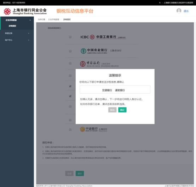Open the 用户中心 sidebar menu
This screenshot has width=196, height=187.
pyautogui.click(x=17, y=40)
